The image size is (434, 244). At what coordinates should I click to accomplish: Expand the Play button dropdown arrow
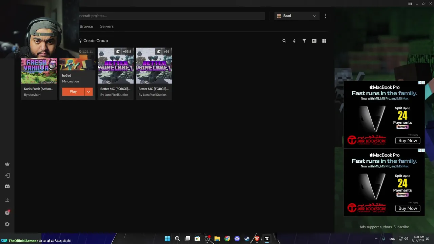88,91
